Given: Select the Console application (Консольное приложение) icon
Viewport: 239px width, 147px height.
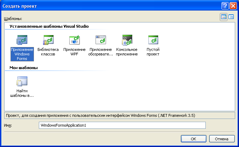Looking at the screenshot, I should (x=127, y=40).
